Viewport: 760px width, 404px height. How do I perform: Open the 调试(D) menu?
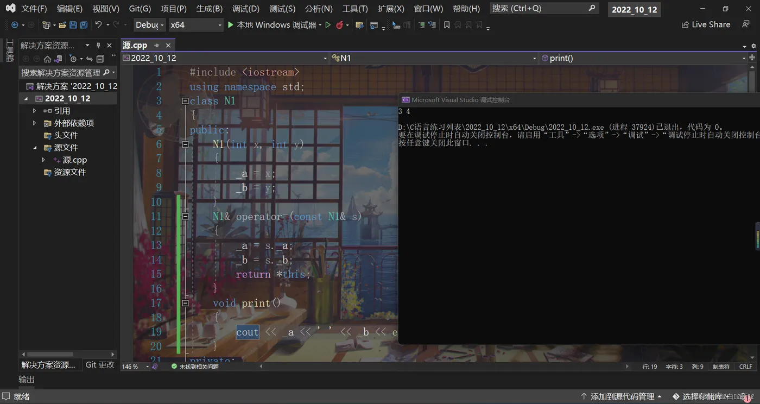pyautogui.click(x=245, y=9)
